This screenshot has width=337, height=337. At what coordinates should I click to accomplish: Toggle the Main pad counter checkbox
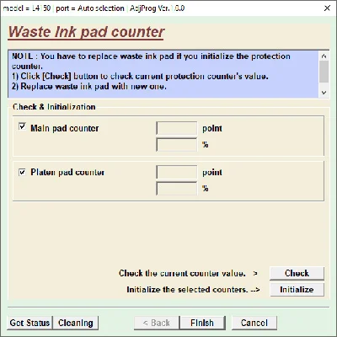click(x=22, y=126)
